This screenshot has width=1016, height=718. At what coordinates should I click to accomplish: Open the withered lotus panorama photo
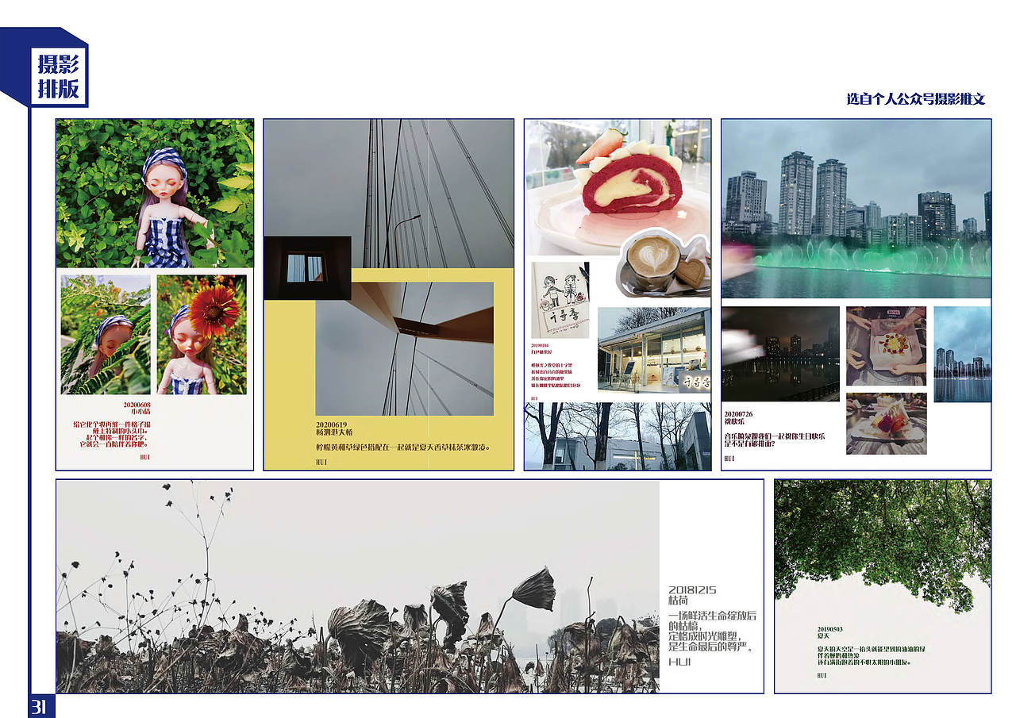tap(358, 586)
